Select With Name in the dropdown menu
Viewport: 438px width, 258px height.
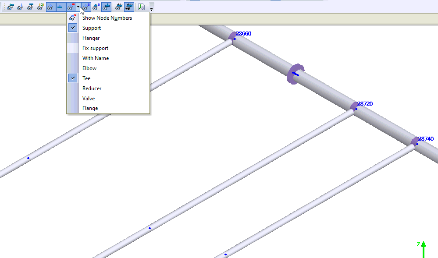pyautogui.click(x=96, y=58)
